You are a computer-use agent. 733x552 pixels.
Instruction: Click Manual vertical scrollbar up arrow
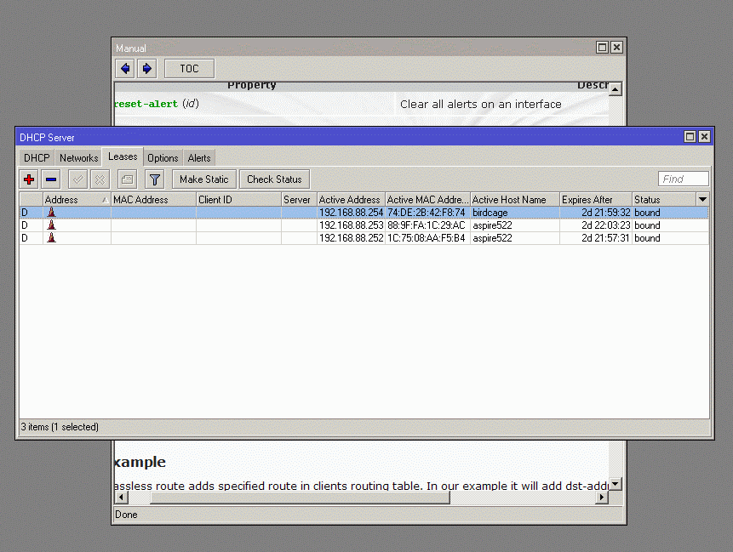pos(616,88)
